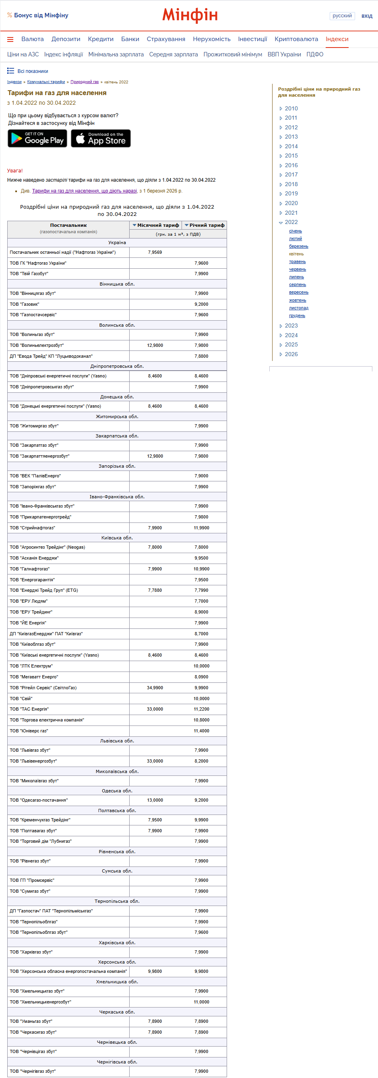Viewport: 378px width, 1078px height.
Task: Click the App Store badge
Action: [101, 139]
